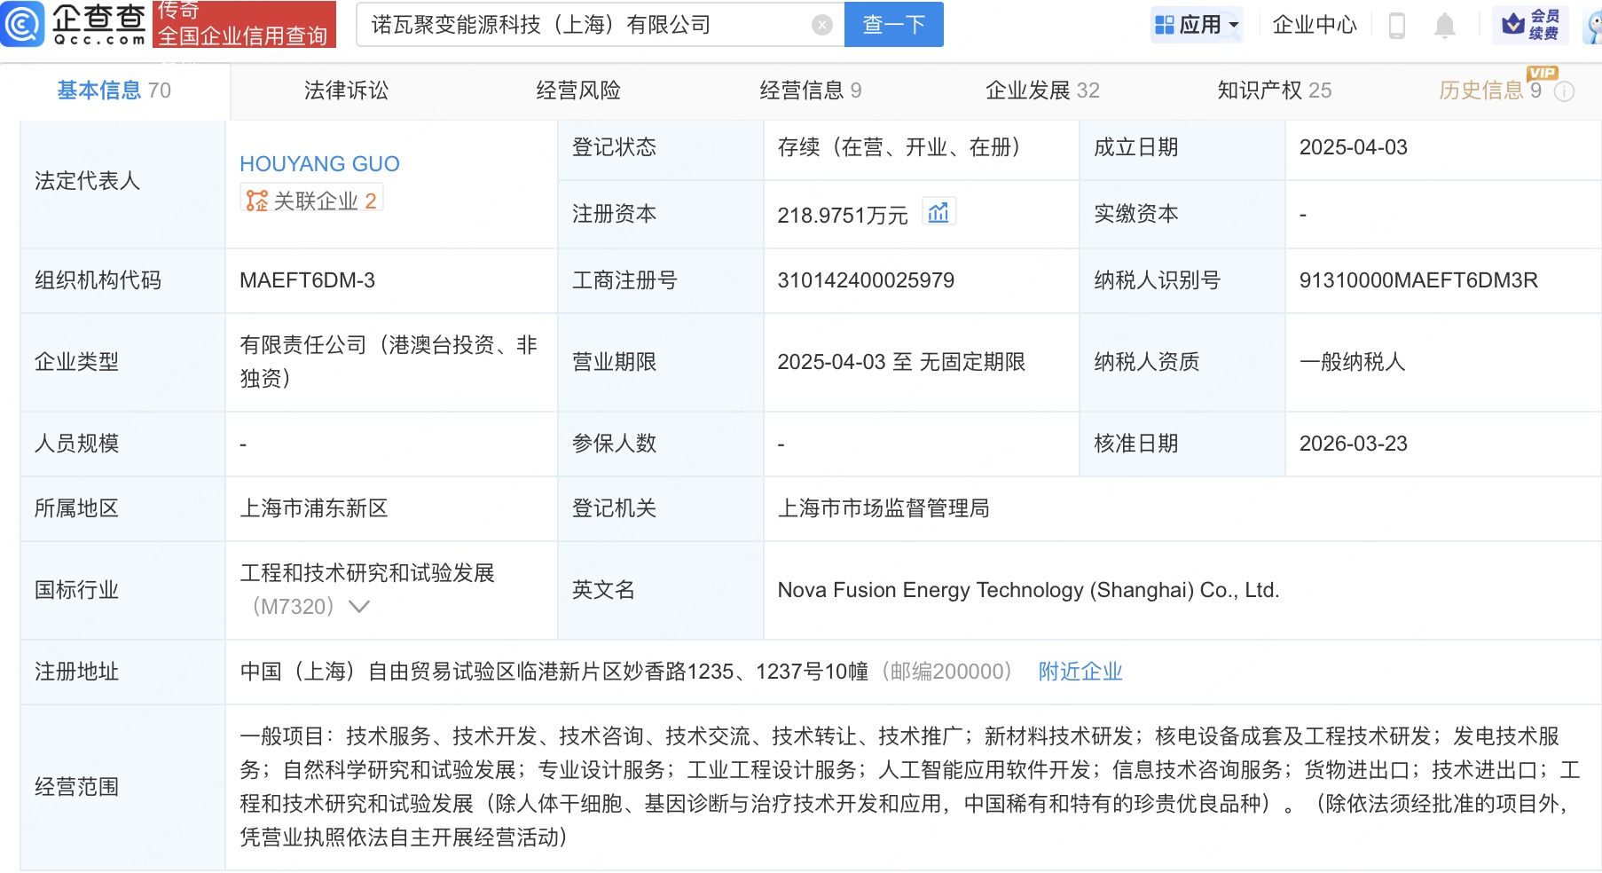Expand the 应用 dropdown menu
Image resolution: width=1602 pixels, height=873 pixels.
tap(1197, 25)
